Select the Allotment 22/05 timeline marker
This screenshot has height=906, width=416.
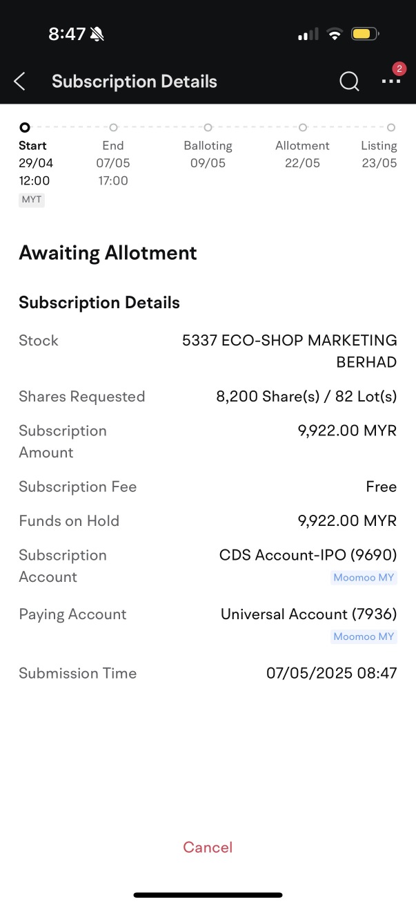(302, 127)
